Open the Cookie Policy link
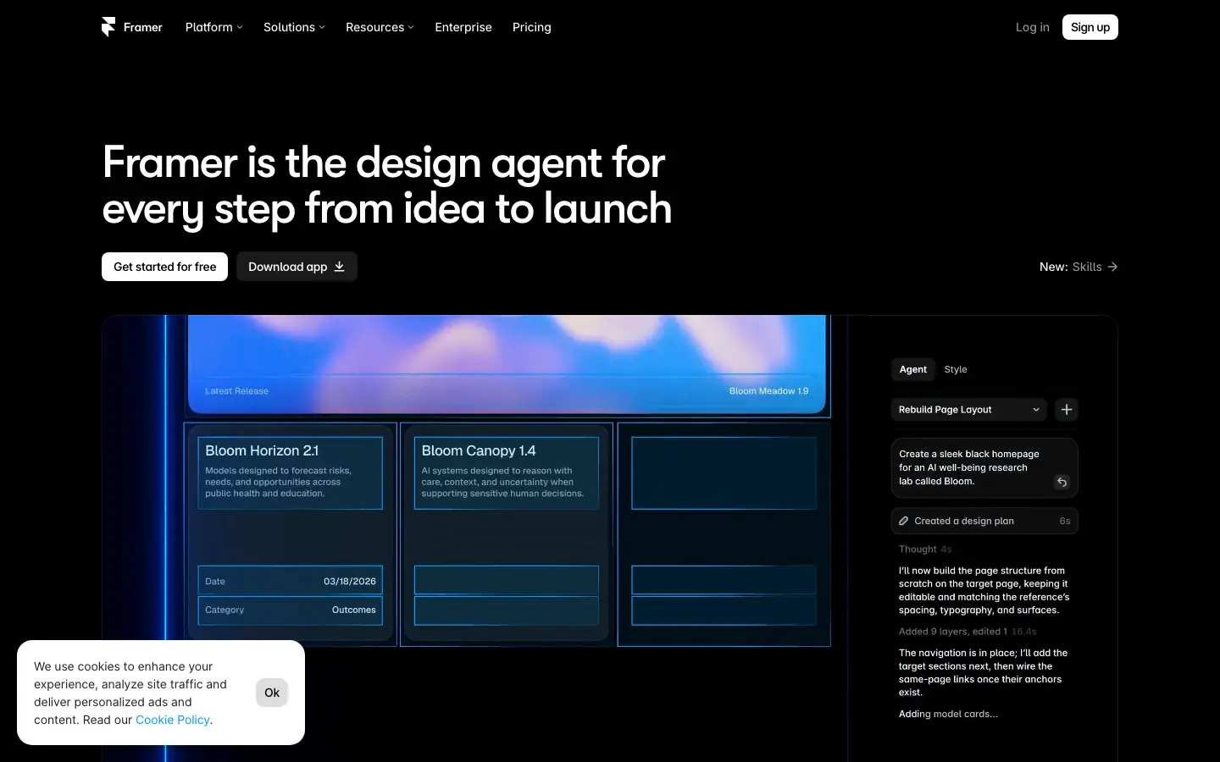 173,720
